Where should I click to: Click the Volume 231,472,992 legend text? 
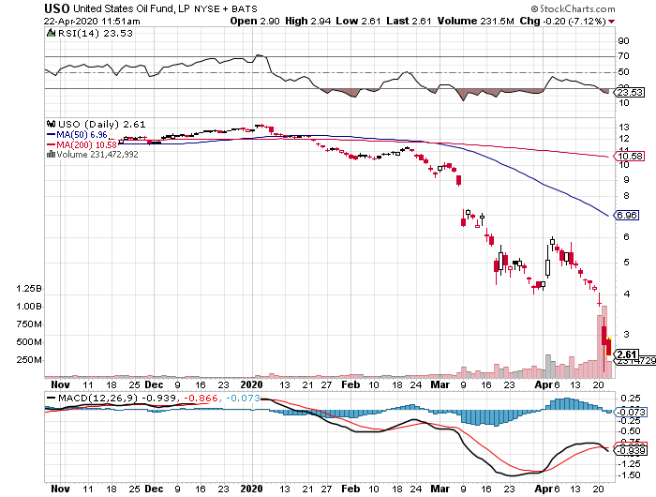coord(97,154)
